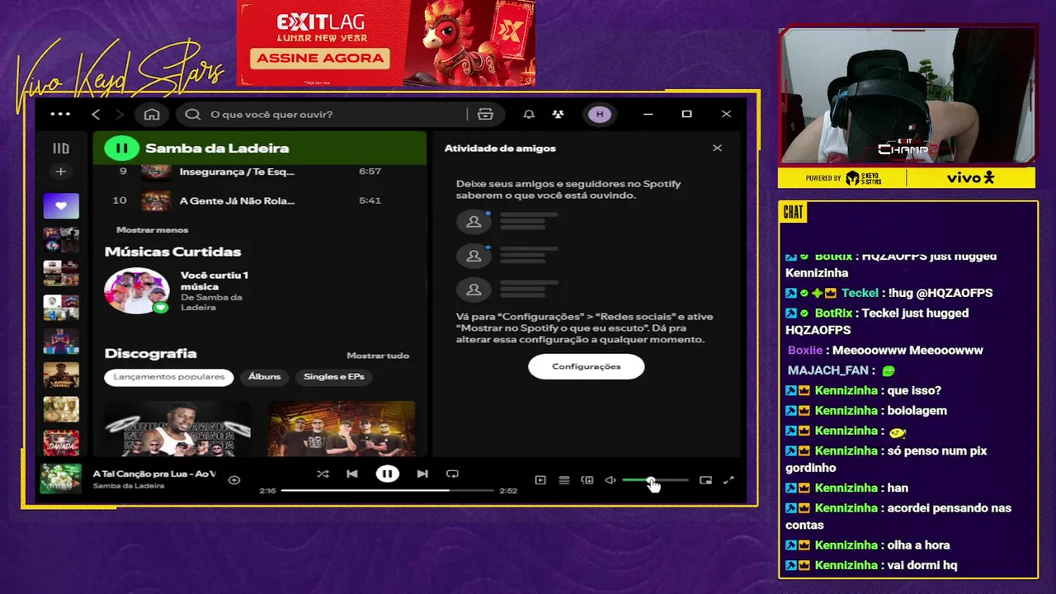Select 'Lançamentos populares' filter chip
The image size is (1056, 594).
coord(169,377)
